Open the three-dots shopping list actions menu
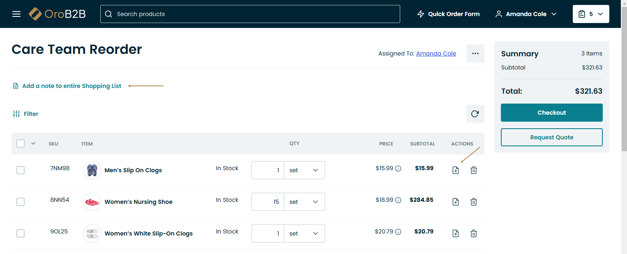Screen dimensions: 627x254 pyautogui.click(x=475, y=53)
